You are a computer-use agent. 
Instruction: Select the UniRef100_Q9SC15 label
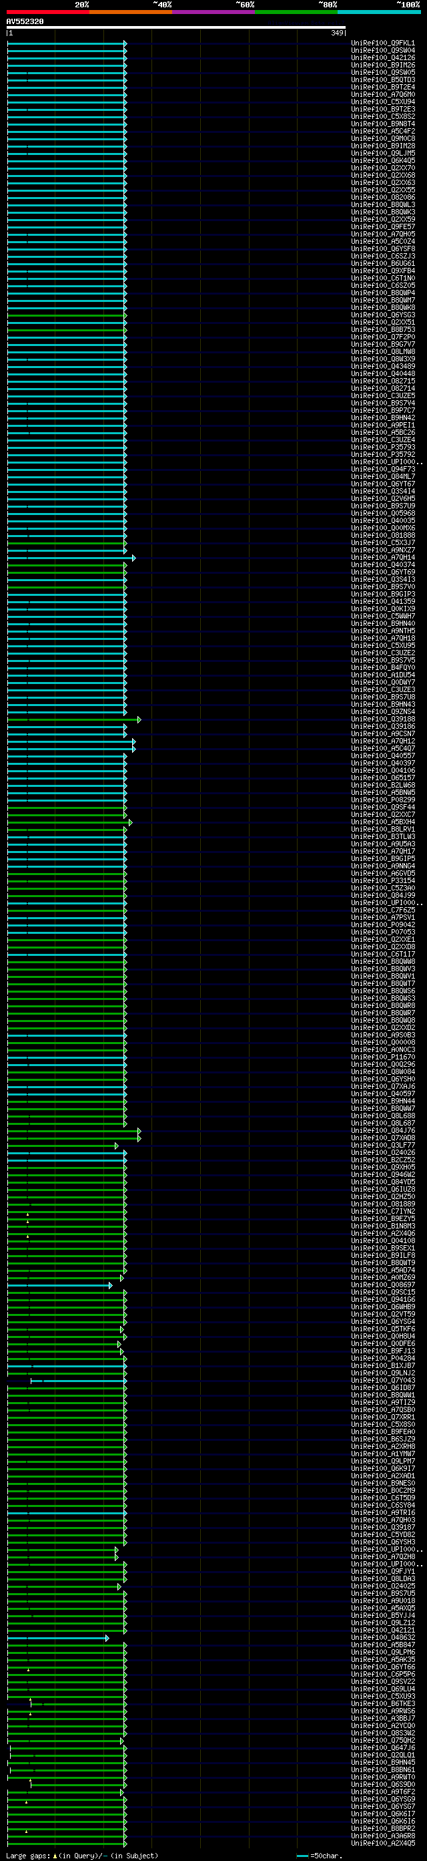click(x=383, y=1292)
